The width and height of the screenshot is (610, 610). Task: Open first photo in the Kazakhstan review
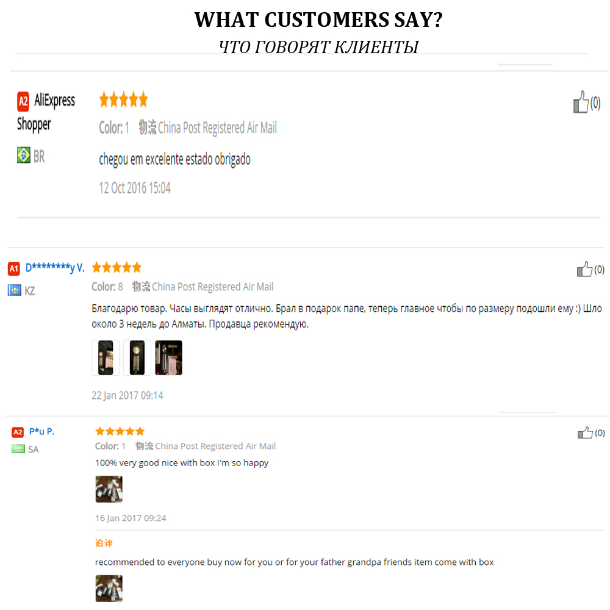point(106,357)
